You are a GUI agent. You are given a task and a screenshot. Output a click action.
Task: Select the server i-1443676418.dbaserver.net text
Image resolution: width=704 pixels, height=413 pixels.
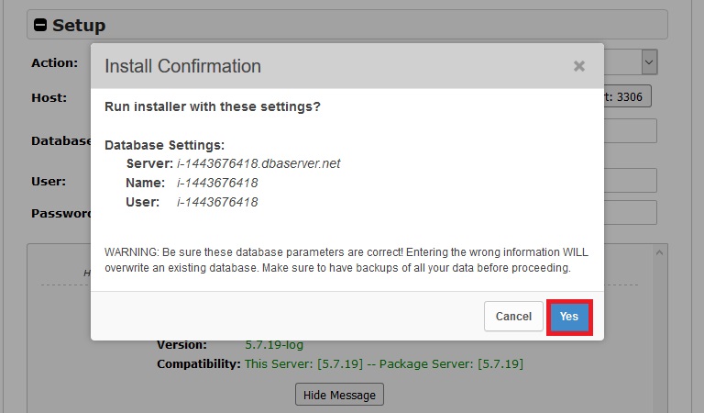tap(258, 163)
